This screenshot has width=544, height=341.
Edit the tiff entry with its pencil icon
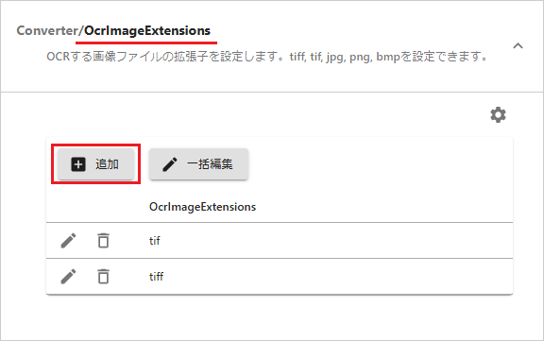coord(68,277)
